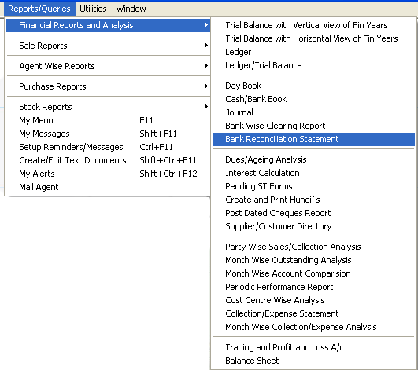Viewport: 418px width, 370px height.
Task: Select Ledger/Trial Balance
Action: (x=313, y=65)
